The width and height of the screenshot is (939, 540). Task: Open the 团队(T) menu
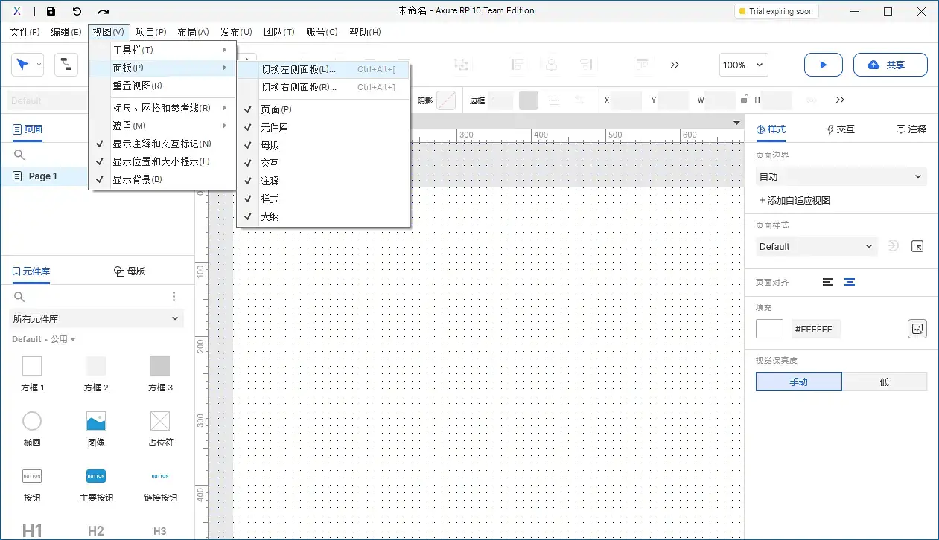278,32
